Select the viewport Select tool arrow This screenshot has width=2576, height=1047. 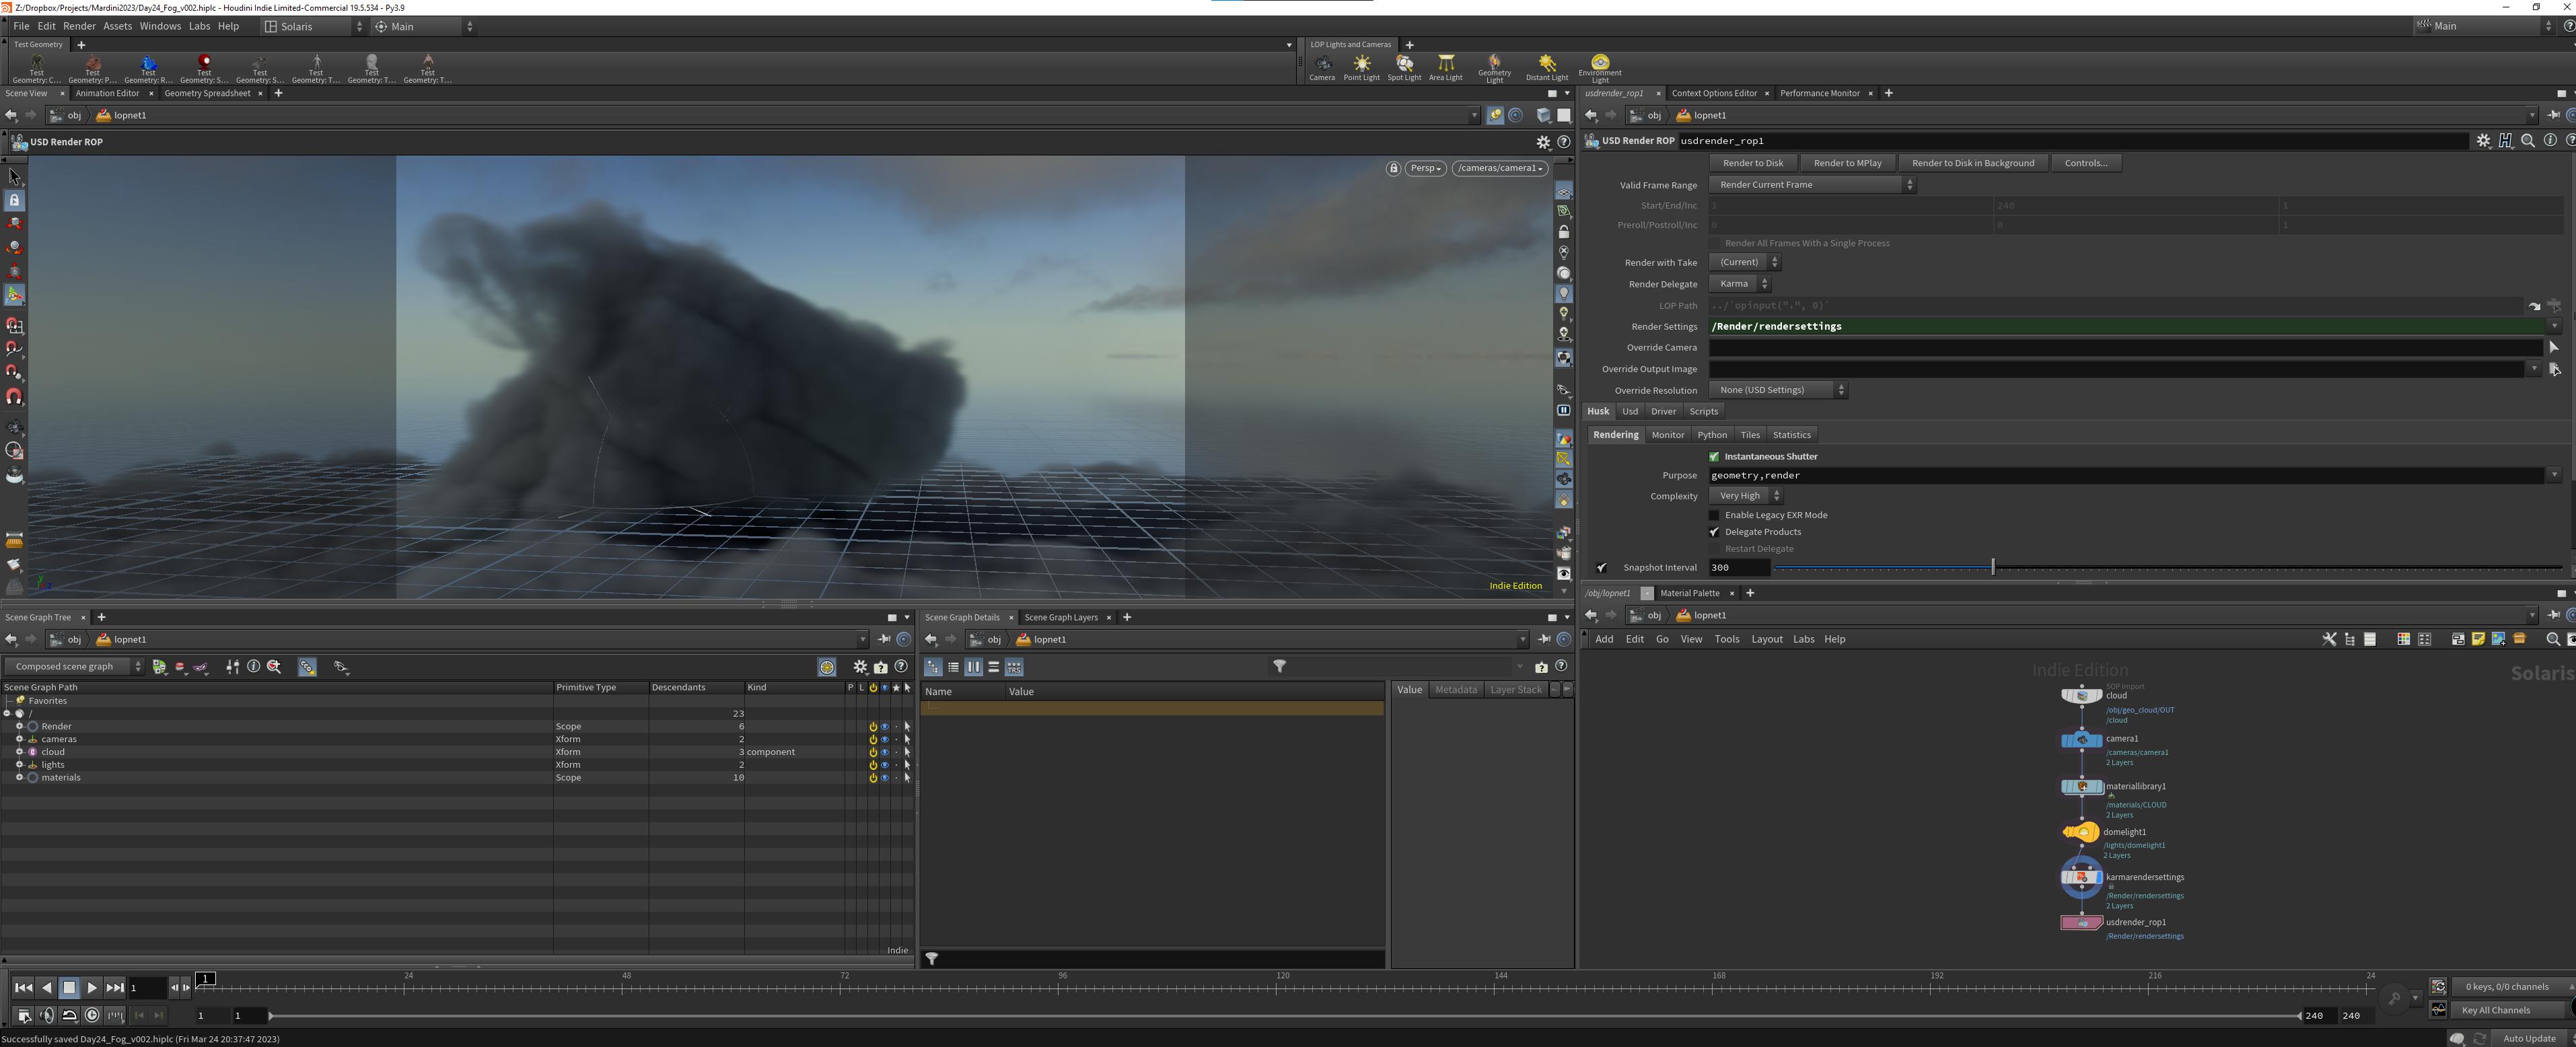click(14, 176)
